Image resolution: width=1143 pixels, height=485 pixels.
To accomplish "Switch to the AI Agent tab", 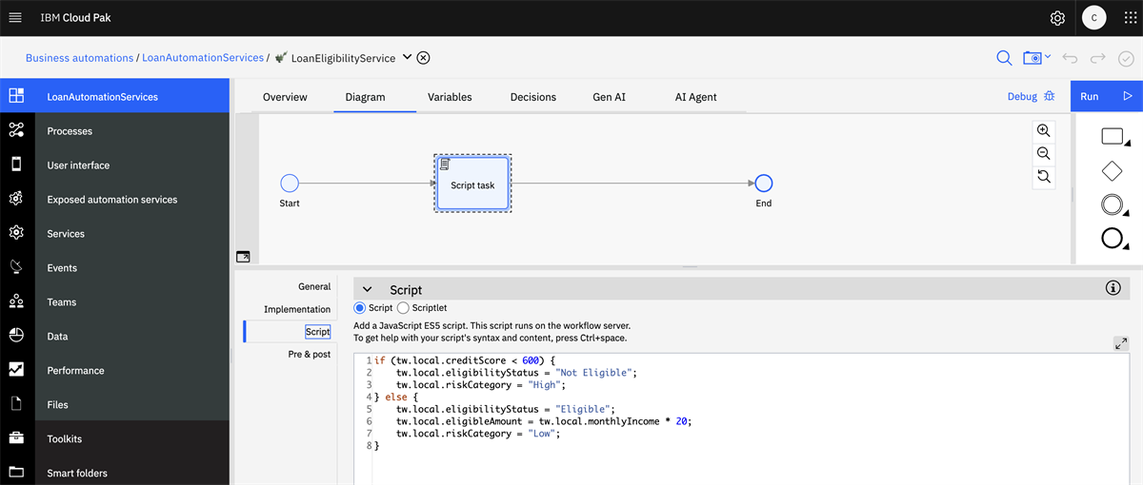I will 695,97.
